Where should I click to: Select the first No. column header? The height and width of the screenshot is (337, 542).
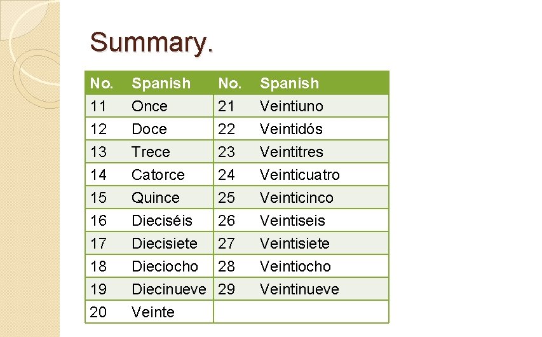(102, 83)
